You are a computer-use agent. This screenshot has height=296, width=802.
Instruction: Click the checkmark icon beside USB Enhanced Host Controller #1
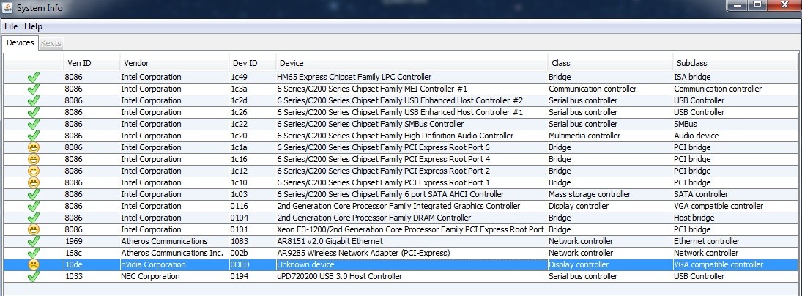click(x=34, y=113)
